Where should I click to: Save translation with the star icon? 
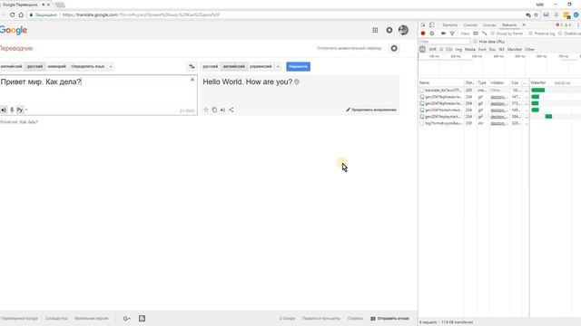pyautogui.click(x=206, y=110)
